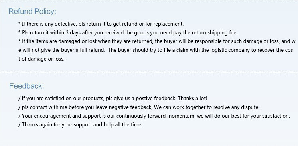Click the positive feedback request line

113,99
